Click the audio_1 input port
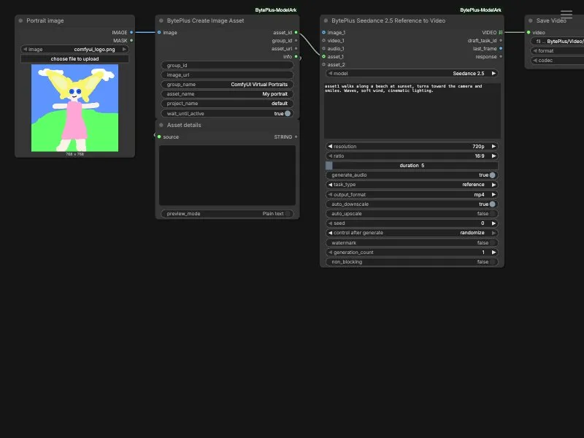 [323, 48]
